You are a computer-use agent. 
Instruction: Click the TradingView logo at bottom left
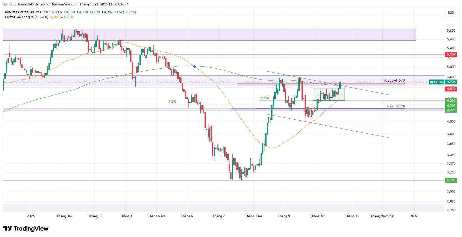[26, 228]
